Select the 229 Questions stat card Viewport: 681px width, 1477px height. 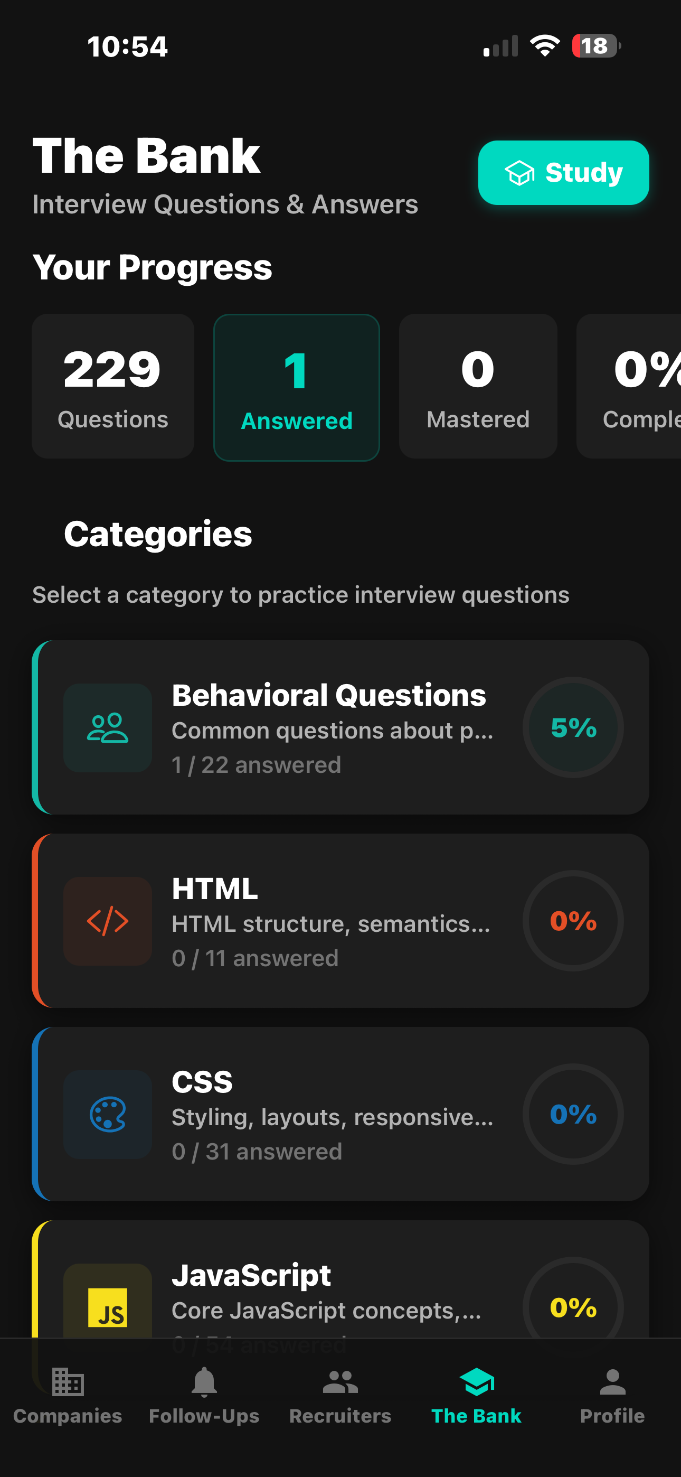pos(113,386)
